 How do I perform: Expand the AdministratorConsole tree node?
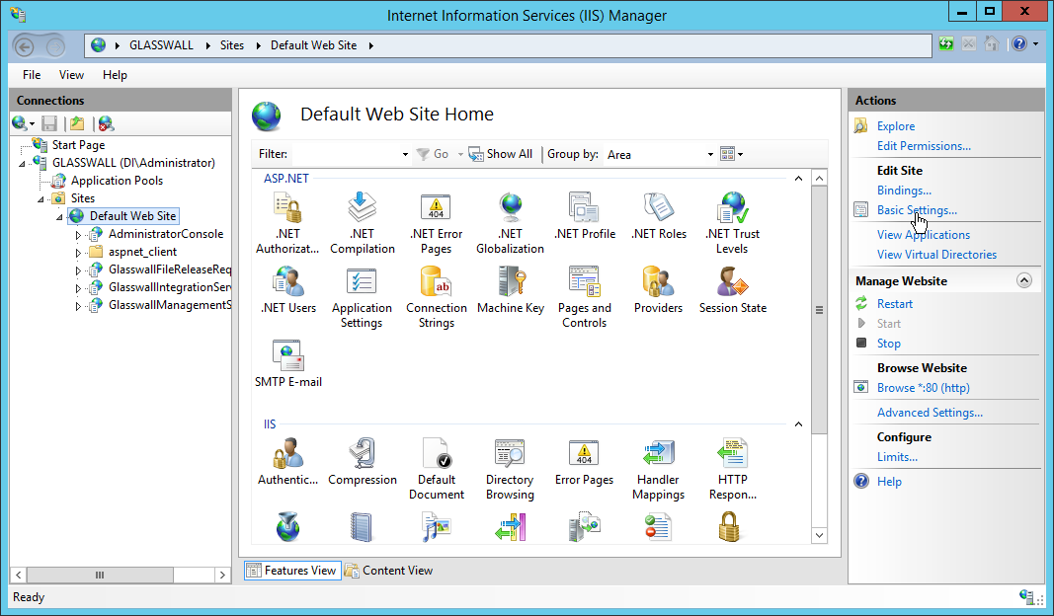[x=79, y=235]
